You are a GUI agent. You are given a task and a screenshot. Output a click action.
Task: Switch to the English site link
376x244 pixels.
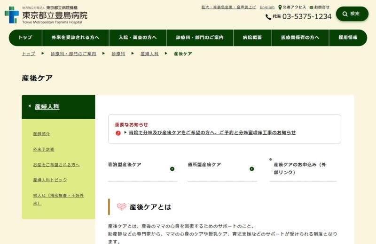[267, 7]
